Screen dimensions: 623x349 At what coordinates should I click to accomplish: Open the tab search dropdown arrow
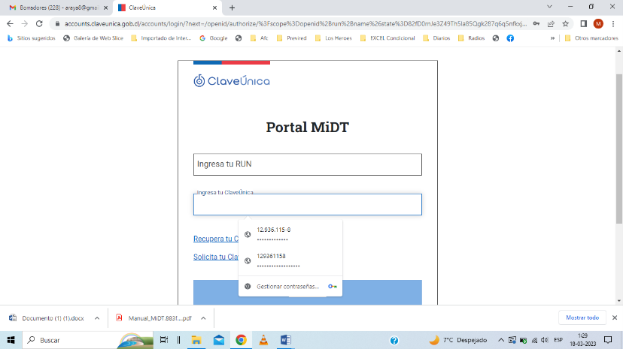(x=549, y=7)
